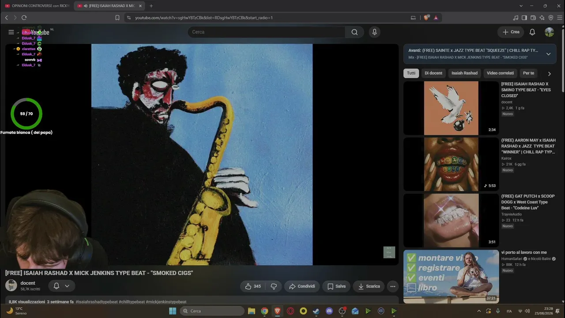Switch to the OPINIONI CONTROVERSE browser tab
565x318 pixels.
point(37,6)
